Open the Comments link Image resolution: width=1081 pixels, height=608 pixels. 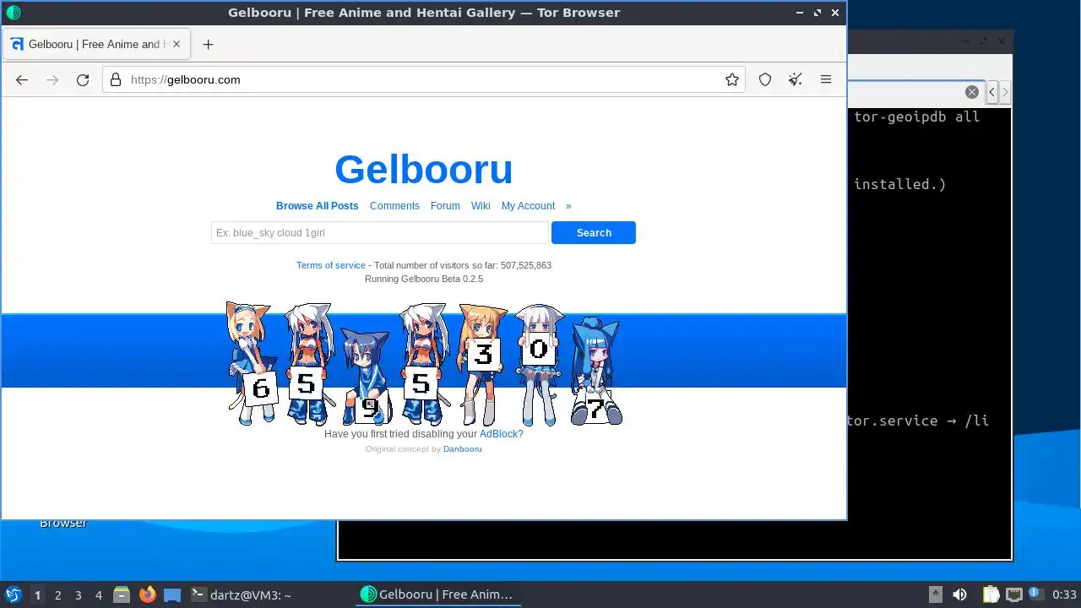click(394, 206)
